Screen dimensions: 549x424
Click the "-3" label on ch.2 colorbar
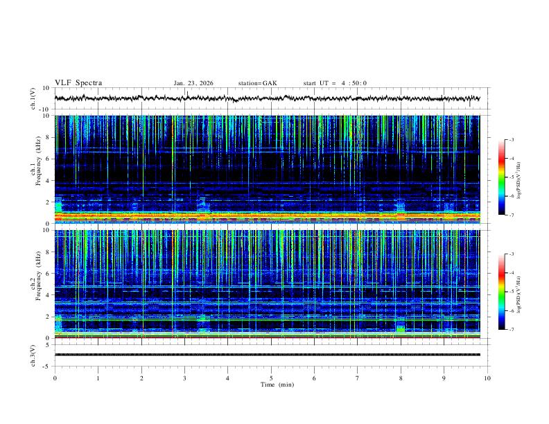511,254
